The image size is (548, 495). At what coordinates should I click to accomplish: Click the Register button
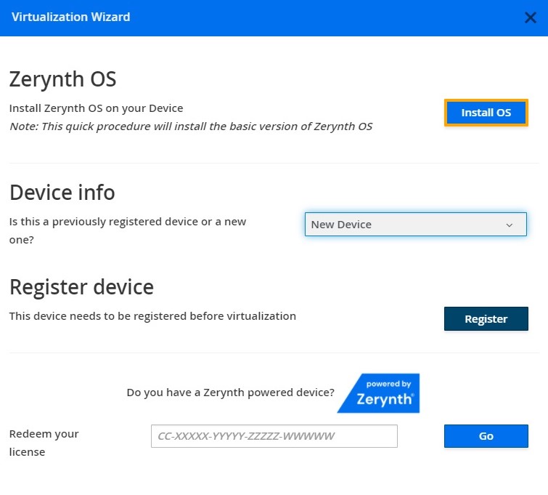[x=486, y=318]
